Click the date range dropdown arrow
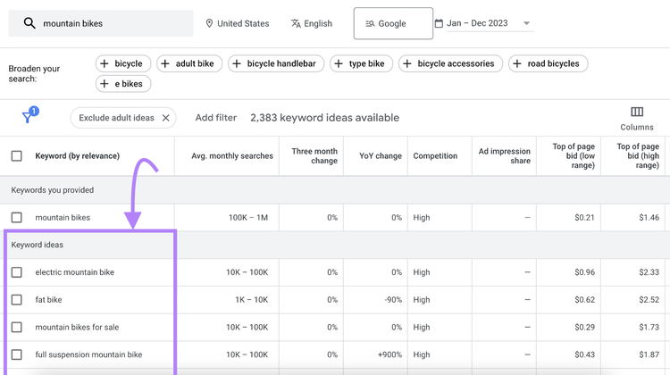Screen dimensions: 670x375 point(526,23)
